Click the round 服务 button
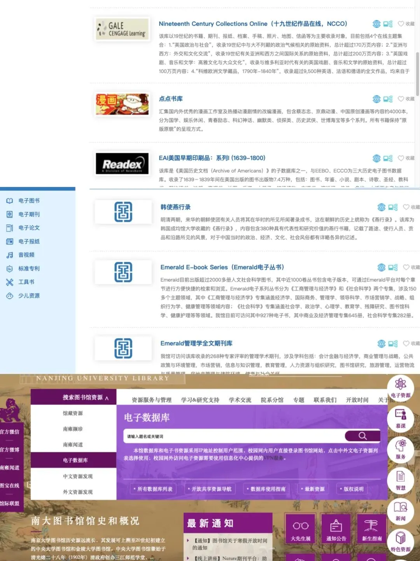Screen dimensions: 420x561 [x=401, y=449]
